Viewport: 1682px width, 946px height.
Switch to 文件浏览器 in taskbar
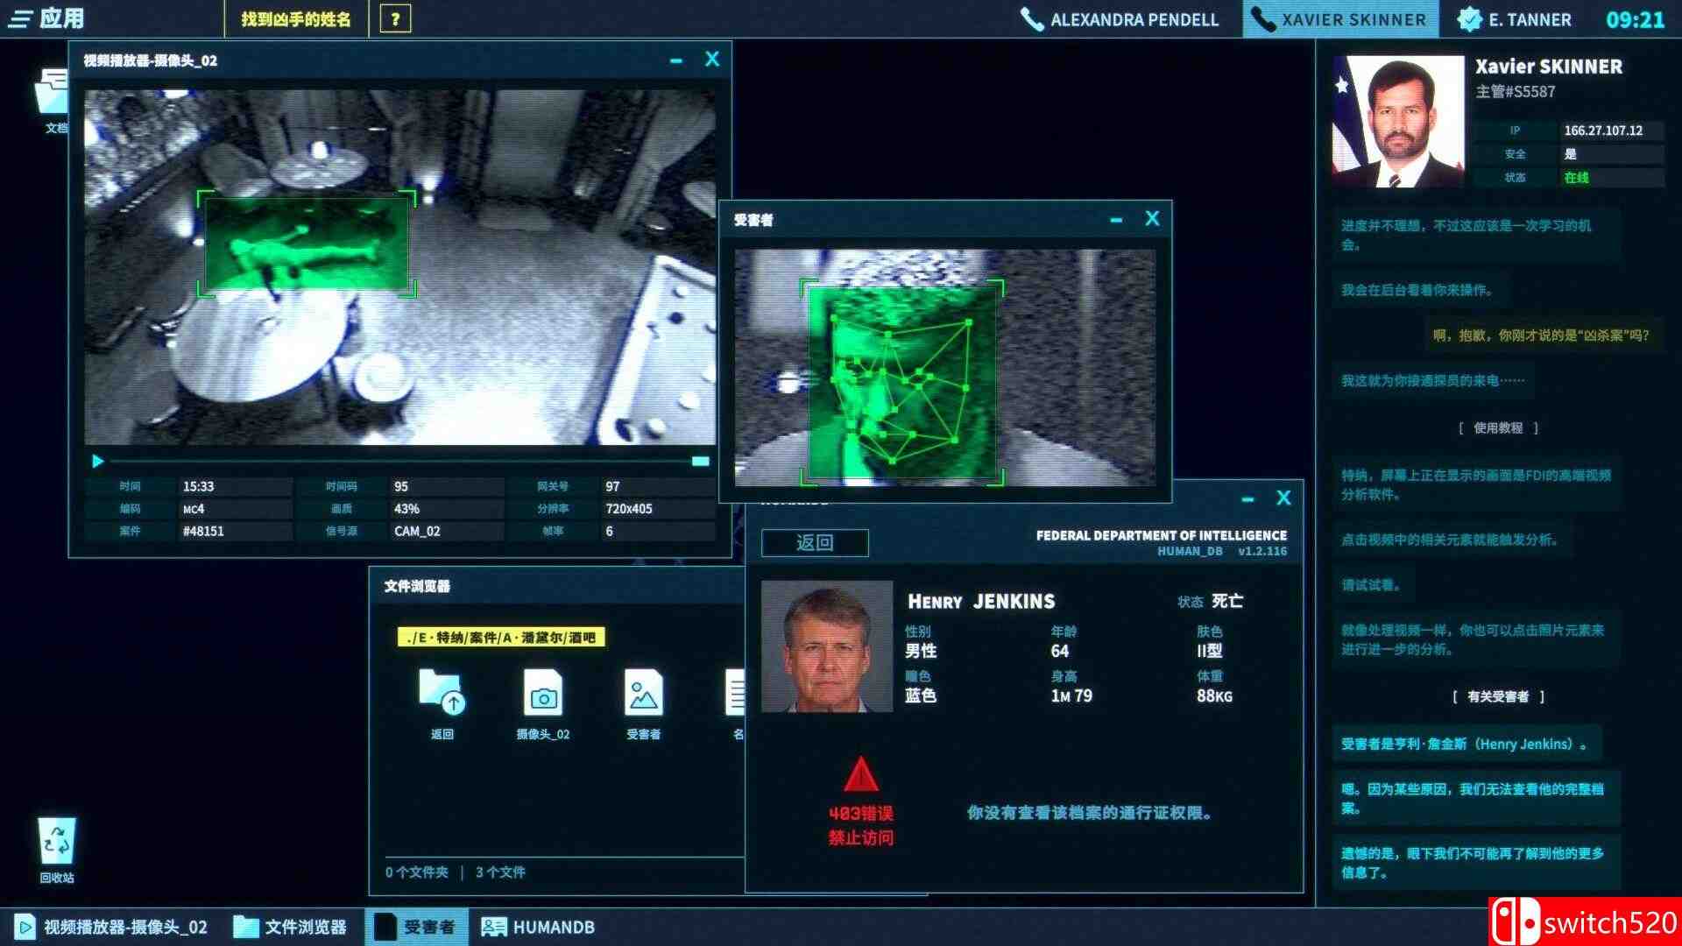[x=291, y=927]
